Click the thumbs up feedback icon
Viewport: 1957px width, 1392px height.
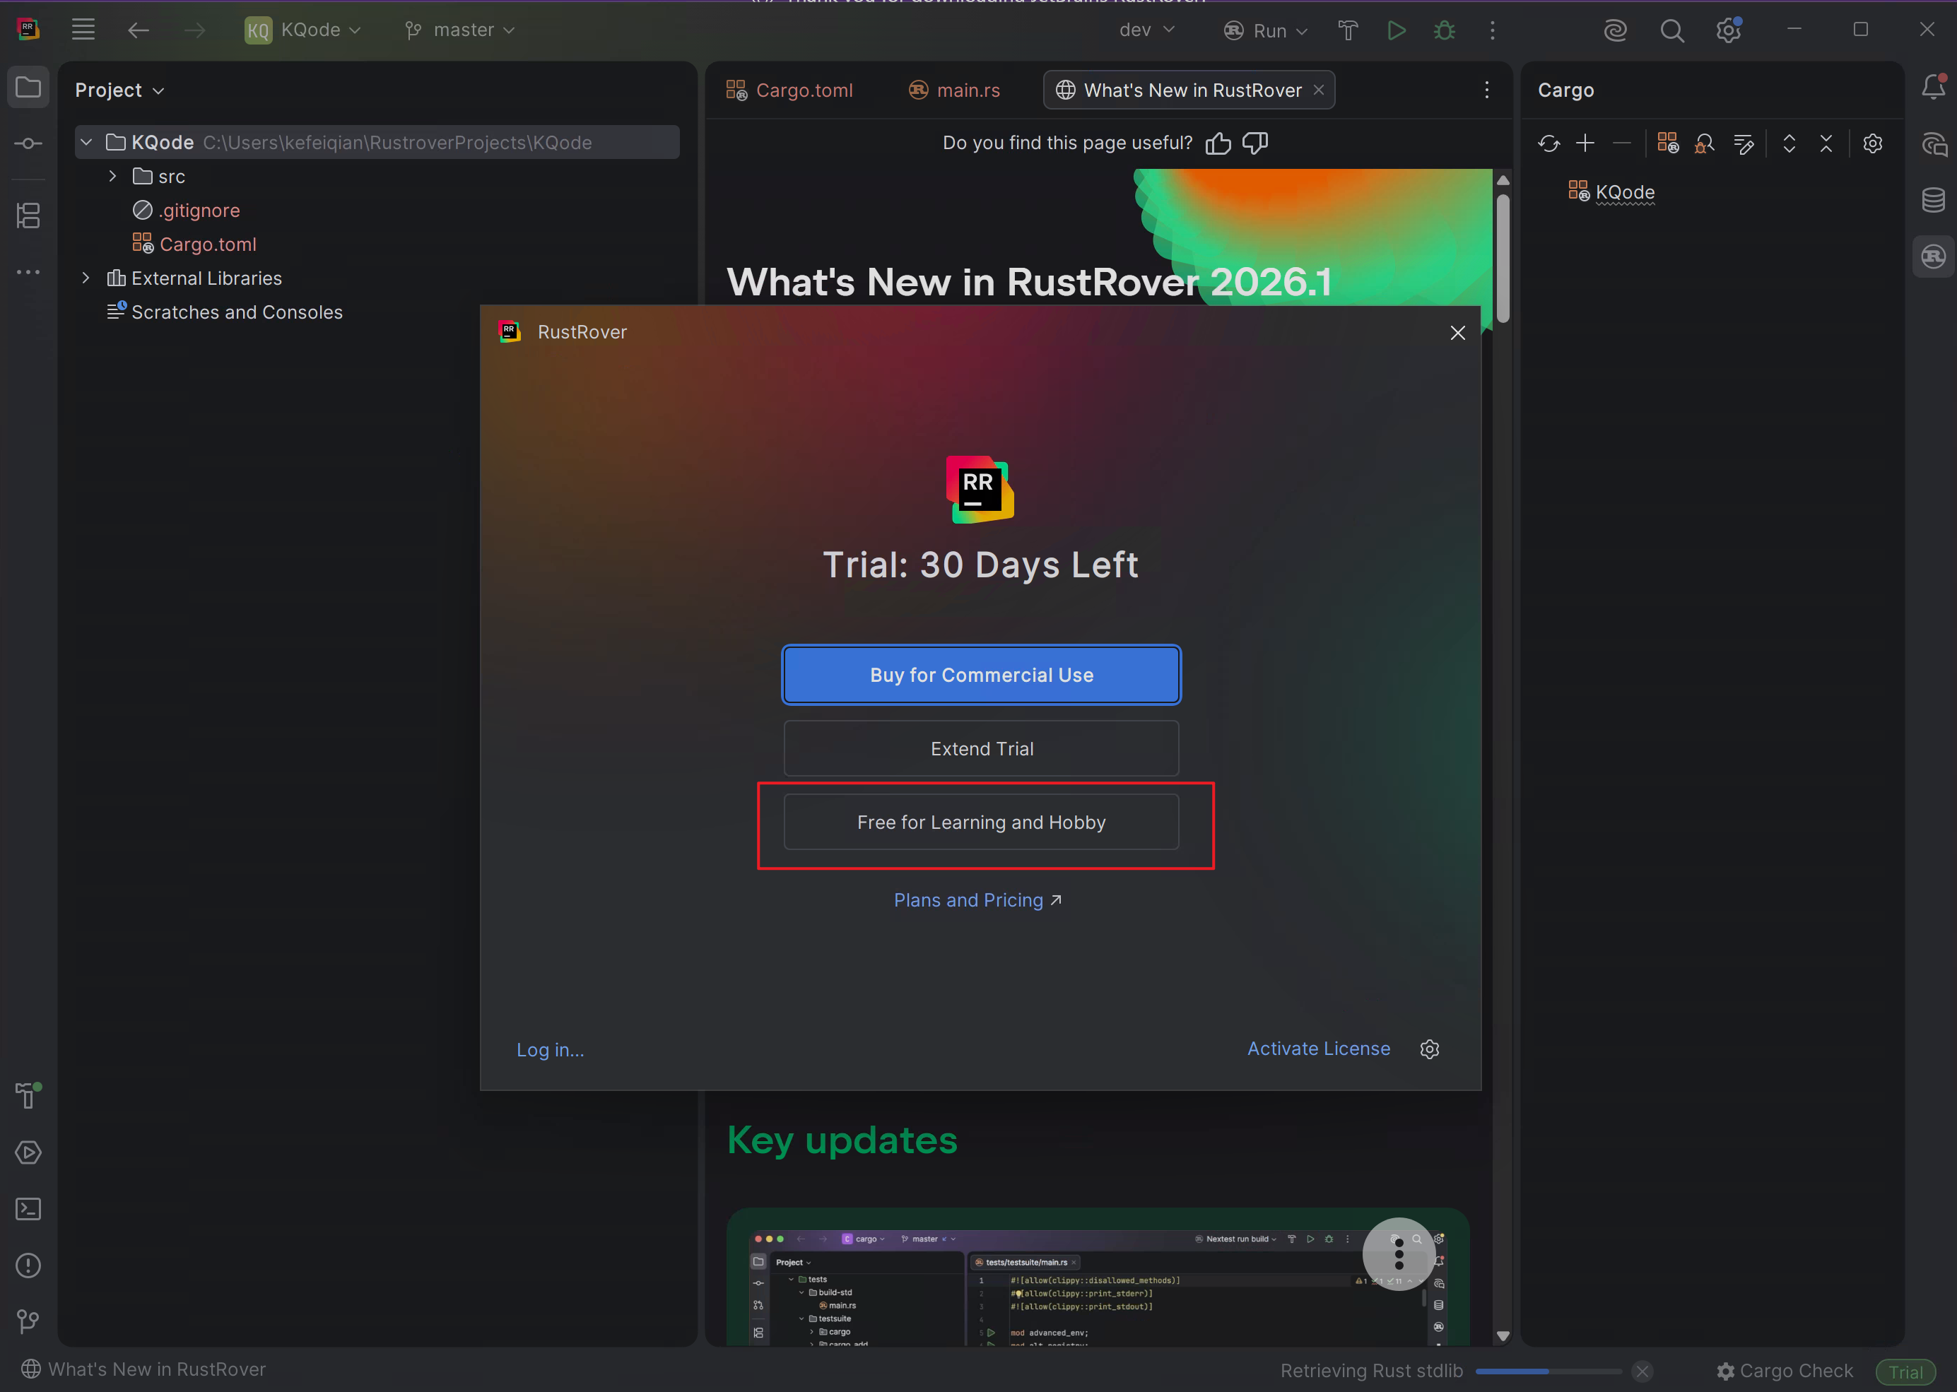pos(1218,143)
